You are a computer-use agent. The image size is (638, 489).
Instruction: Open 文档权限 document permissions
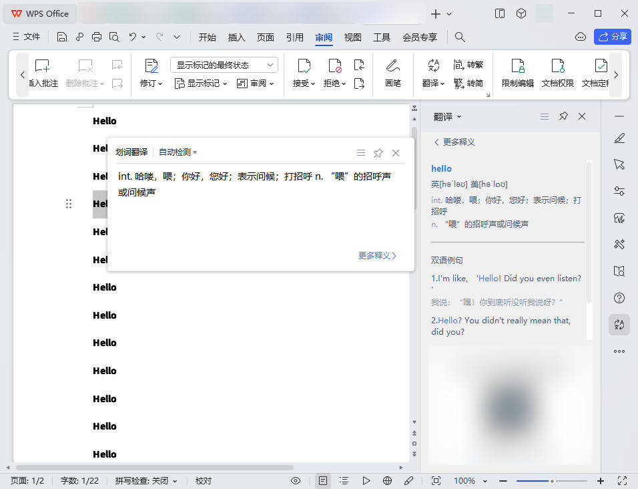[x=557, y=73]
